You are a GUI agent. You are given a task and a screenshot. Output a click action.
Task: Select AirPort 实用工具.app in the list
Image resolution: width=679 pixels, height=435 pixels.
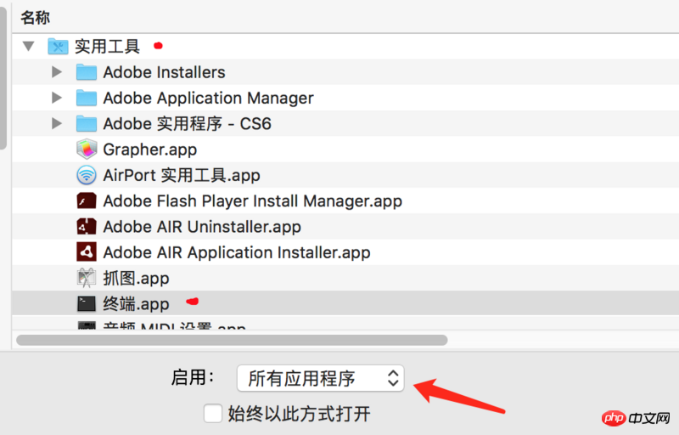(182, 176)
